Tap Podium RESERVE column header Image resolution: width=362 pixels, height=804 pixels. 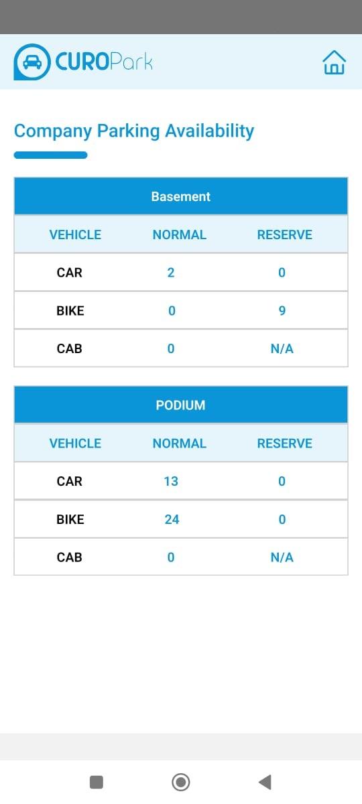[285, 444]
